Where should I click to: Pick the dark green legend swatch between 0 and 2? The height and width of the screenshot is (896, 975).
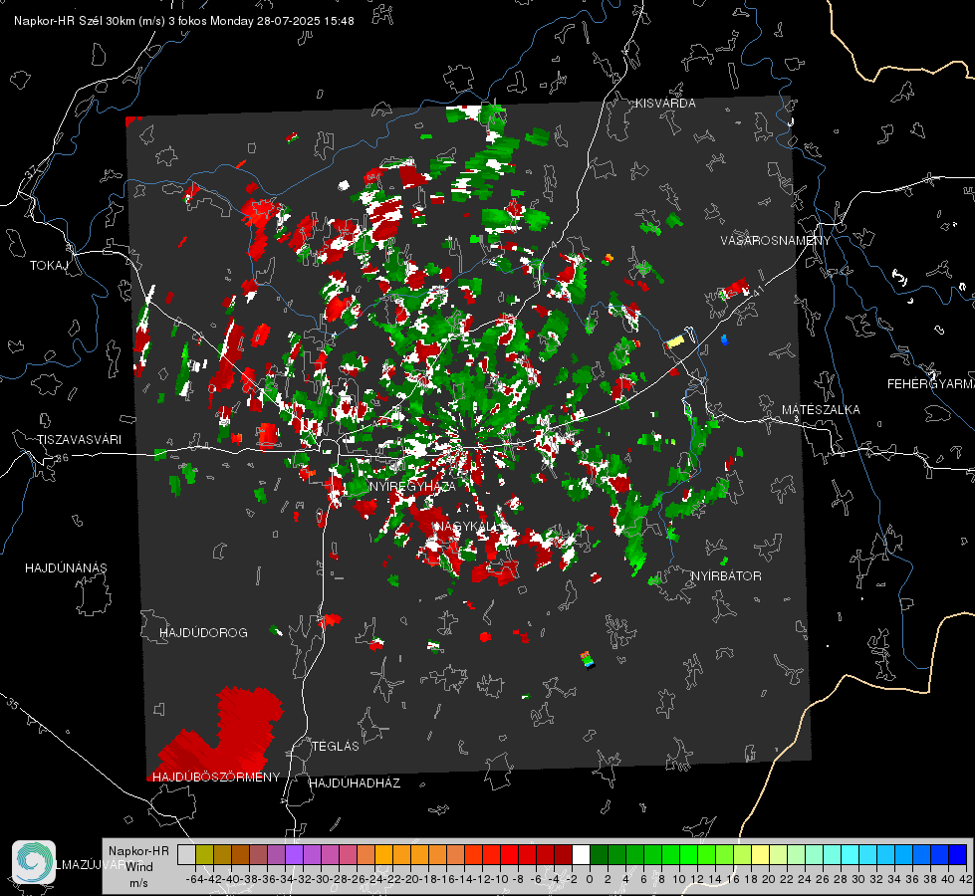(599, 854)
